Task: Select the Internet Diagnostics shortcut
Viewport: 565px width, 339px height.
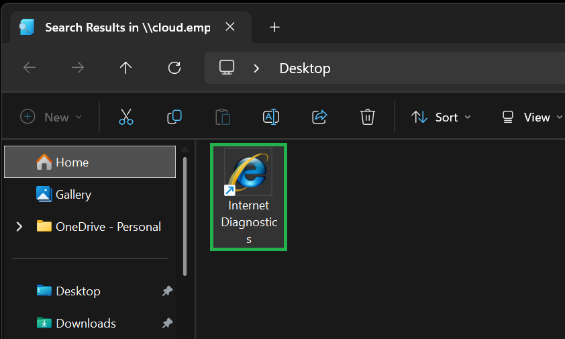Action: 249,197
